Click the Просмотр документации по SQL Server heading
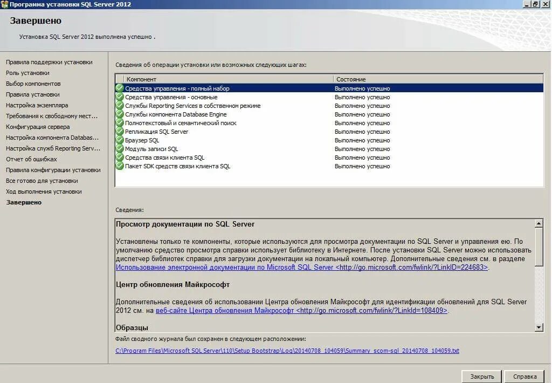Screen dimensions: 552x383 click(185, 224)
